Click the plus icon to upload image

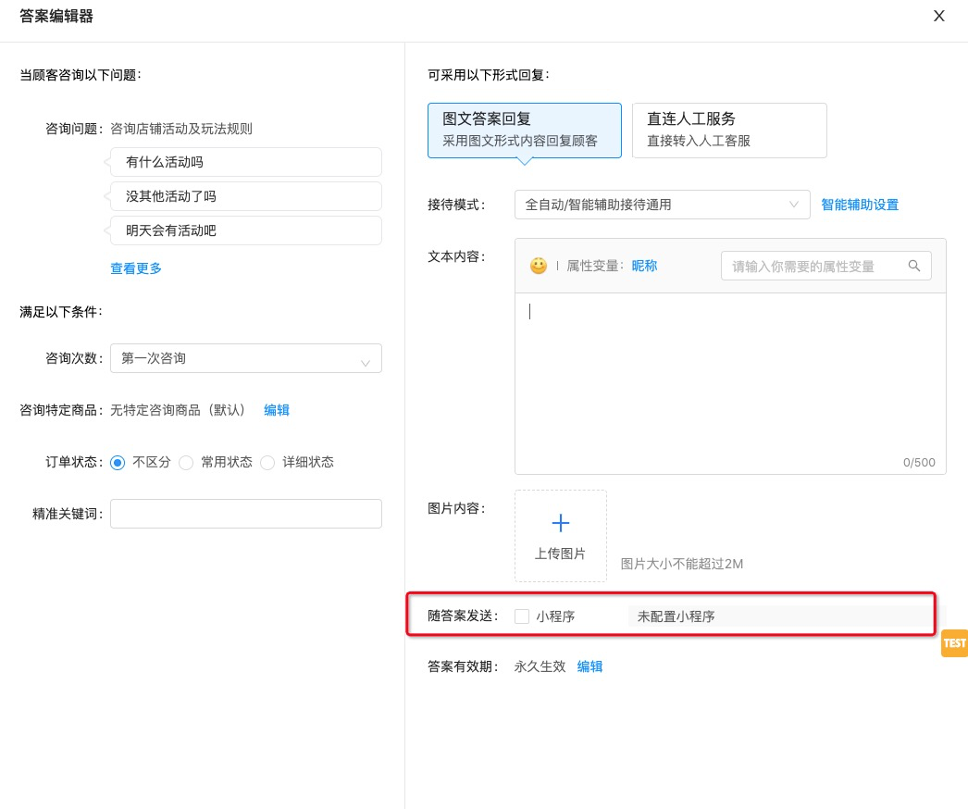pos(561,523)
